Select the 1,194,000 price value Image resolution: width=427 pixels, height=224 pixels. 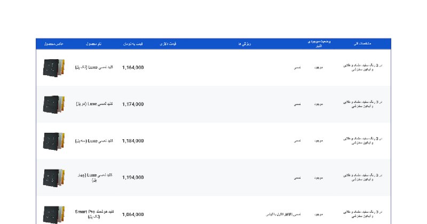(x=133, y=178)
